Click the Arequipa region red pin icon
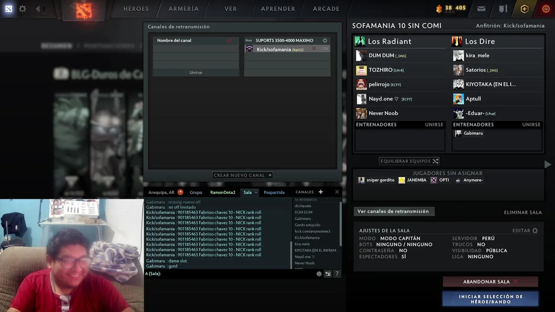 [180, 192]
